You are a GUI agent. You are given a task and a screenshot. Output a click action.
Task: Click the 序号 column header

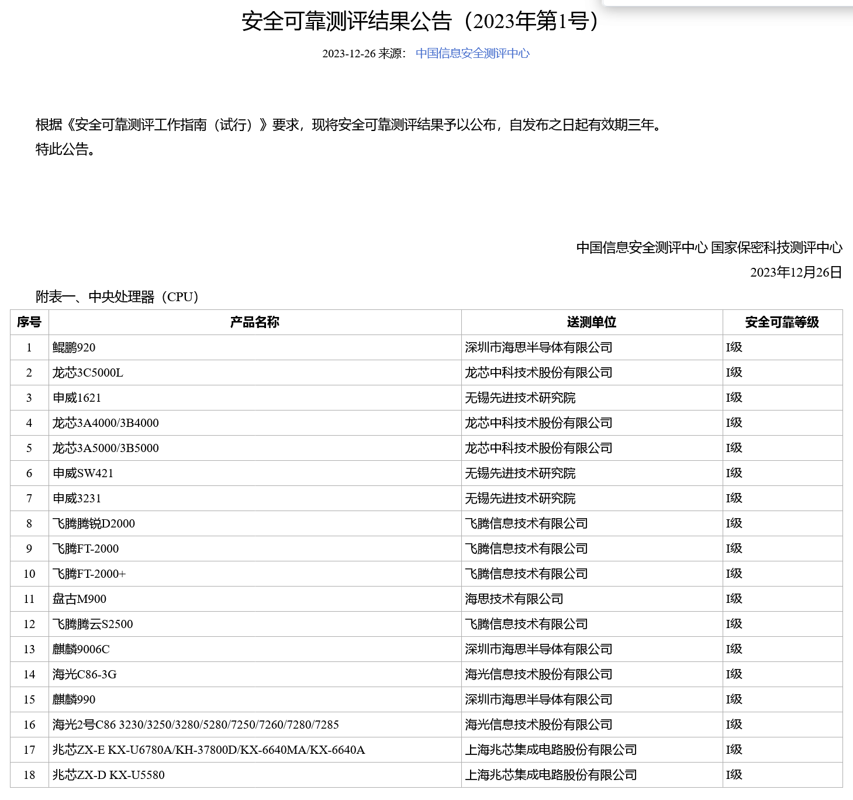tap(29, 322)
